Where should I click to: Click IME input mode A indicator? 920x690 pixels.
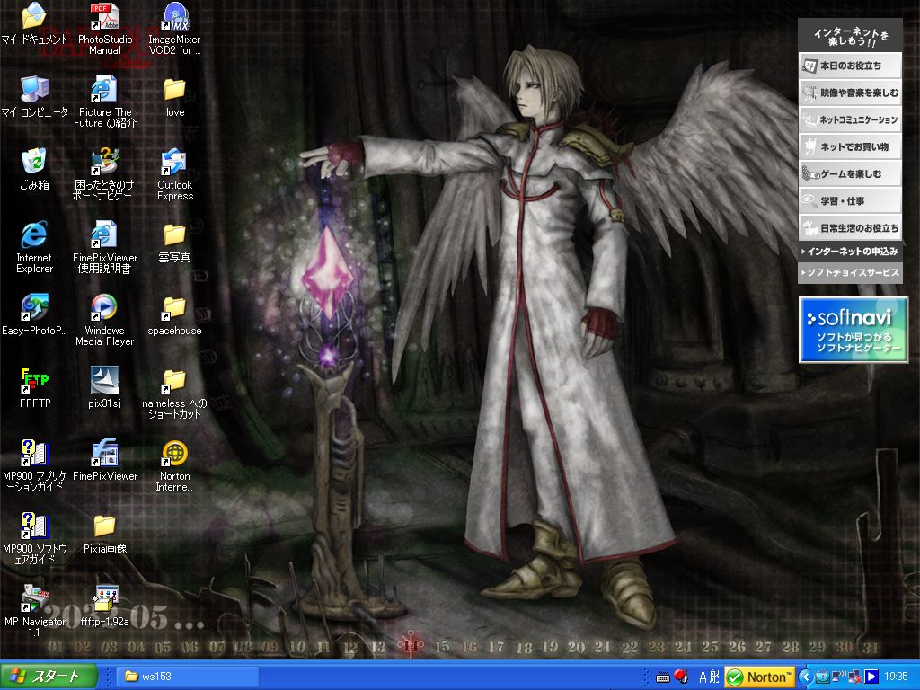[703, 677]
